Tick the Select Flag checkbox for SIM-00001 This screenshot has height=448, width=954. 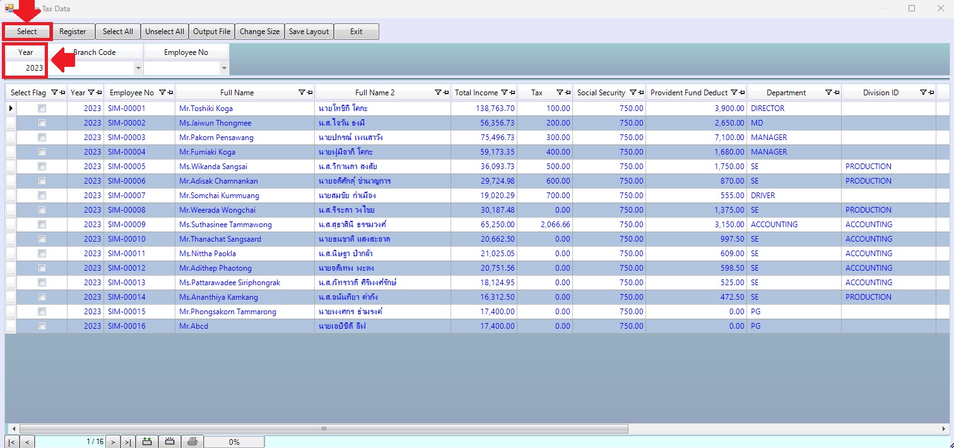(42, 109)
